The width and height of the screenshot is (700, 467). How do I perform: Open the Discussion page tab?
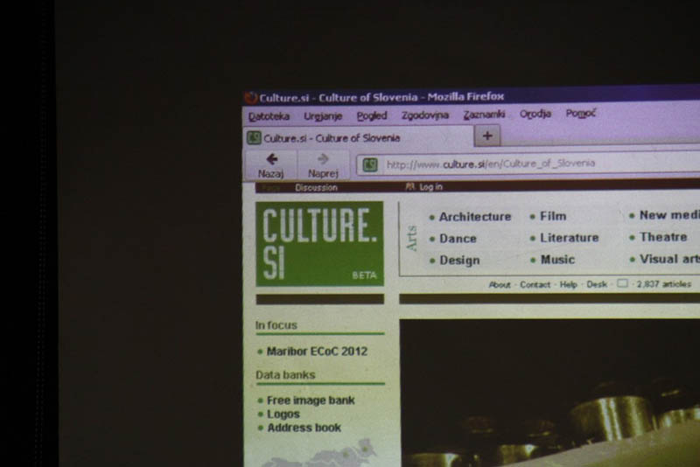(316, 188)
